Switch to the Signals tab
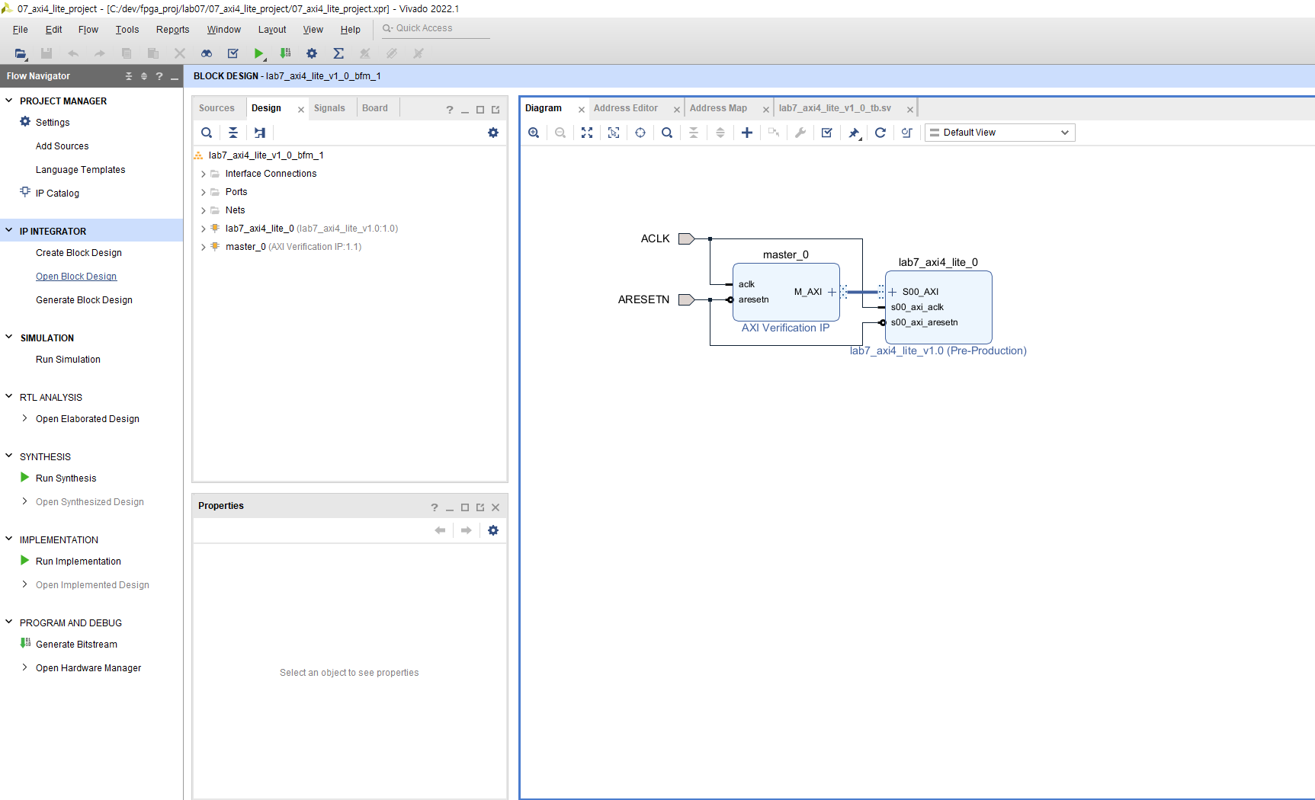Image resolution: width=1315 pixels, height=800 pixels. point(329,108)
